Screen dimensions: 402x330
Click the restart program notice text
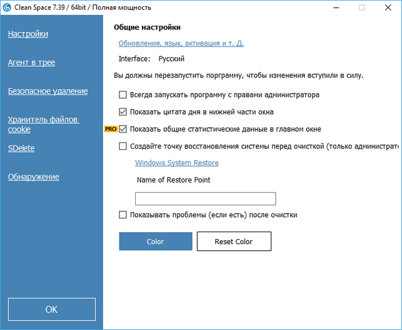pos(239,75)
